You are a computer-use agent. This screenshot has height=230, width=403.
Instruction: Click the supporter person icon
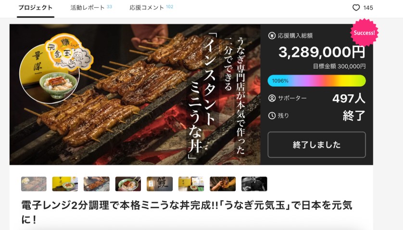tap(272, 98)
